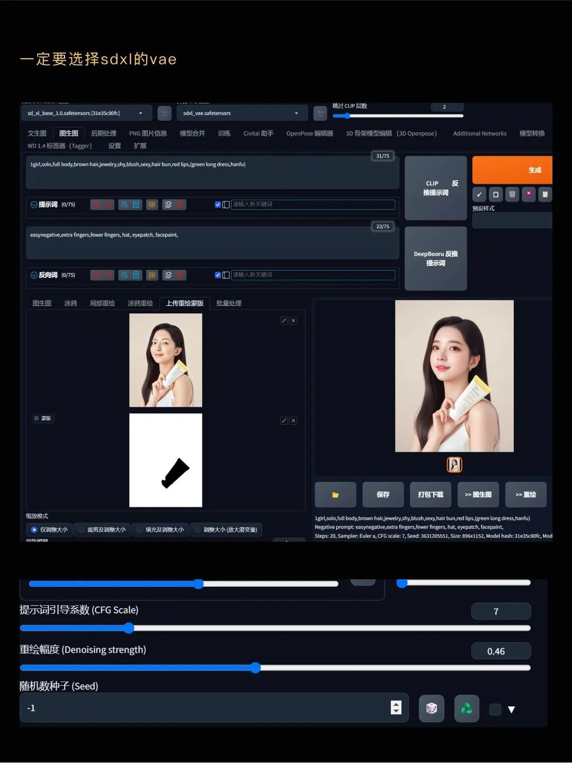
Task: Click the square icon below the 生成 button
Action: pyautogui.click(x=496, y=194)
